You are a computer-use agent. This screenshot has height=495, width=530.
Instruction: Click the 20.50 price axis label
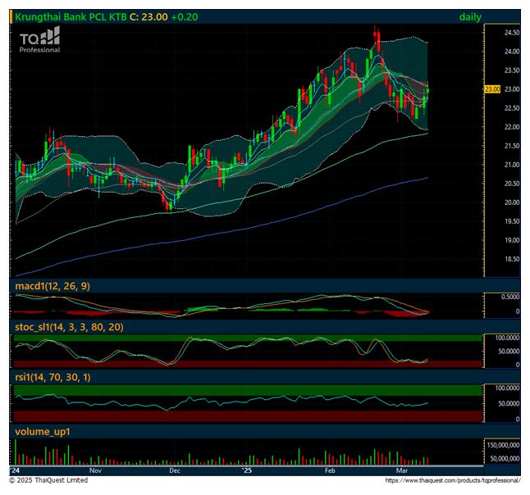point(512,184)
